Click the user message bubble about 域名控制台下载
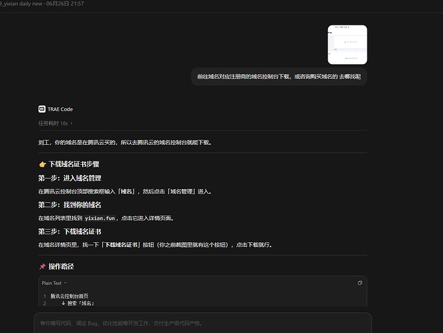 [x=279, y=77]
